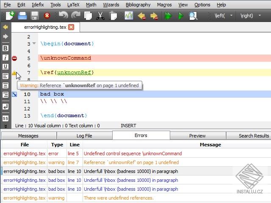Switch to the Preview tab

[198, 136]
